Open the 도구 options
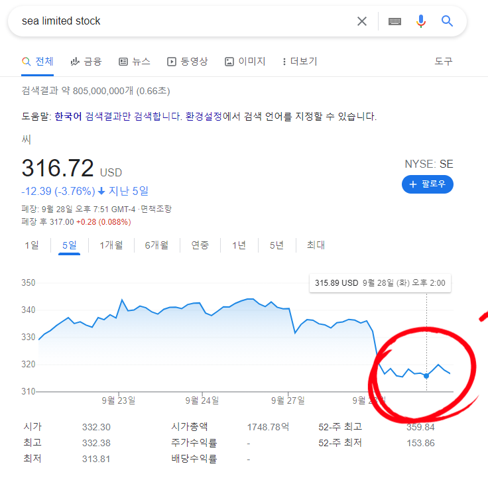 pyautogui.click(x=444, y=61)
